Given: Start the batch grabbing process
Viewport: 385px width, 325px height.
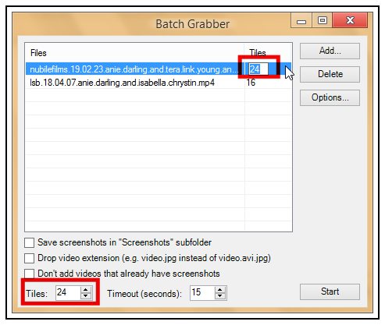Looking at the screenshot, I should pos(330,291).
